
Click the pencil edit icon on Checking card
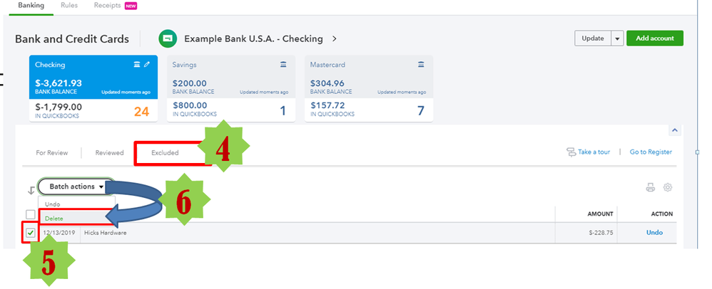[147, 65]
